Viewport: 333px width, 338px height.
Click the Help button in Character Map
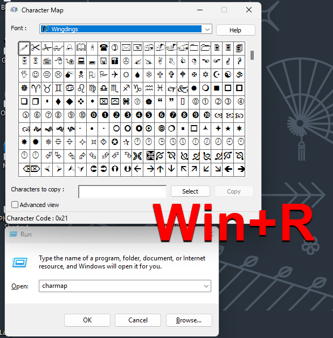point(235,30)
